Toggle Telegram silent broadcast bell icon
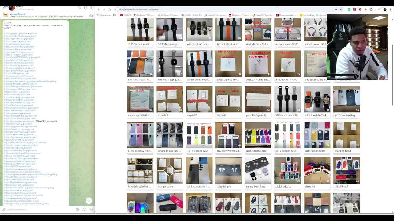The width and height of the screenshot is (394, 221). pyautogui.click(x=78, y=210)
